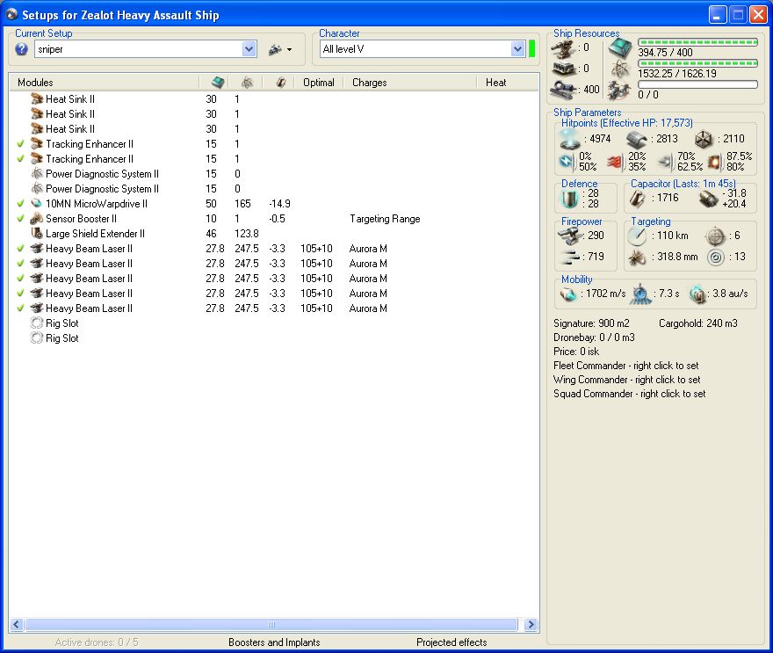Click the Optimal column header

(319, 83)
